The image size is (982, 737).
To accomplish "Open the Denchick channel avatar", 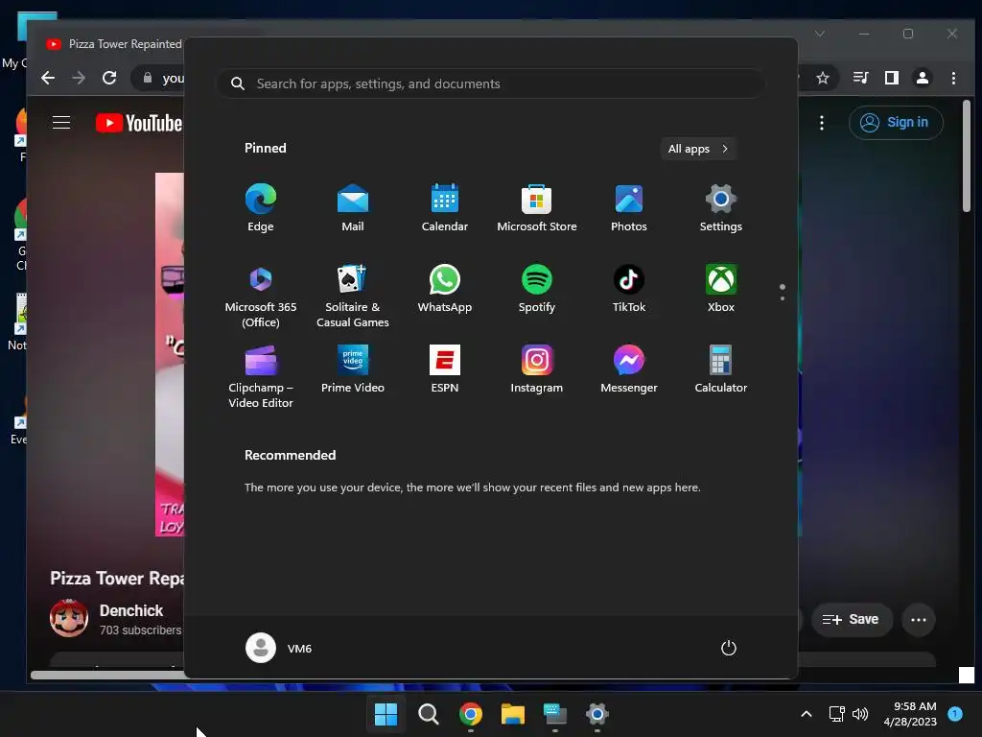I will 69,618.
